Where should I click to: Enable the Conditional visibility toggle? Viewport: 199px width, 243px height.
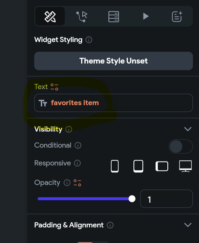point(181,147)
